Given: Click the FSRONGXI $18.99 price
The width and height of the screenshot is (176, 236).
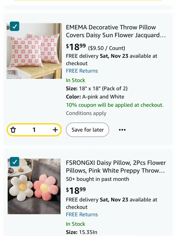Looking at the screenshot, I should (76, 190).
